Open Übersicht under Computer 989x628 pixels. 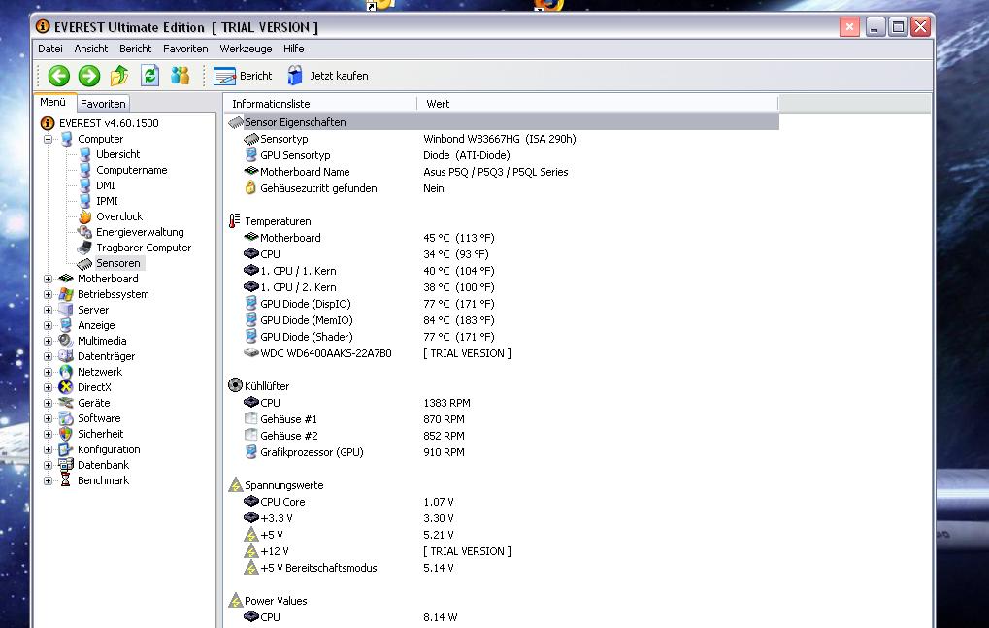coord(118,154)
